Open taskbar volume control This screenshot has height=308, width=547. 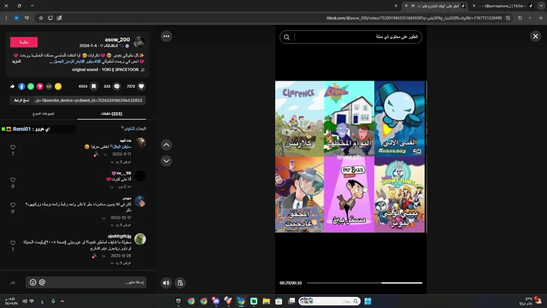point(24,301)
